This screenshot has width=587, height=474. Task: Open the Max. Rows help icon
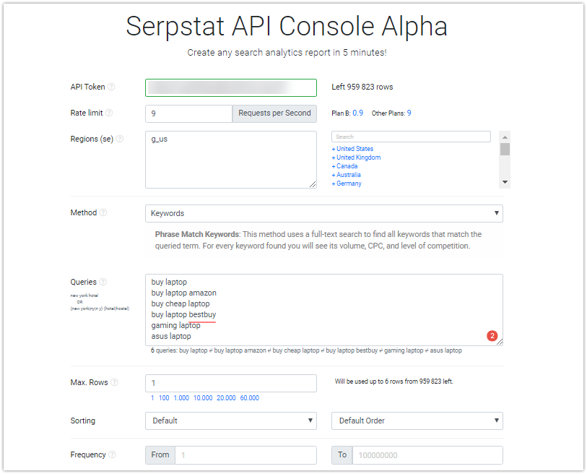[x=115, y=382]
